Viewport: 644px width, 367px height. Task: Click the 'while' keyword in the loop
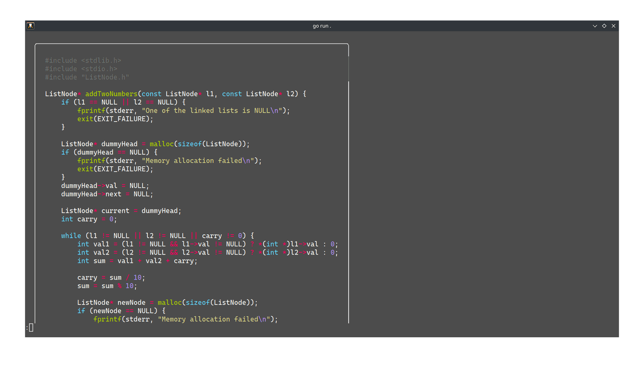(71, 236)
